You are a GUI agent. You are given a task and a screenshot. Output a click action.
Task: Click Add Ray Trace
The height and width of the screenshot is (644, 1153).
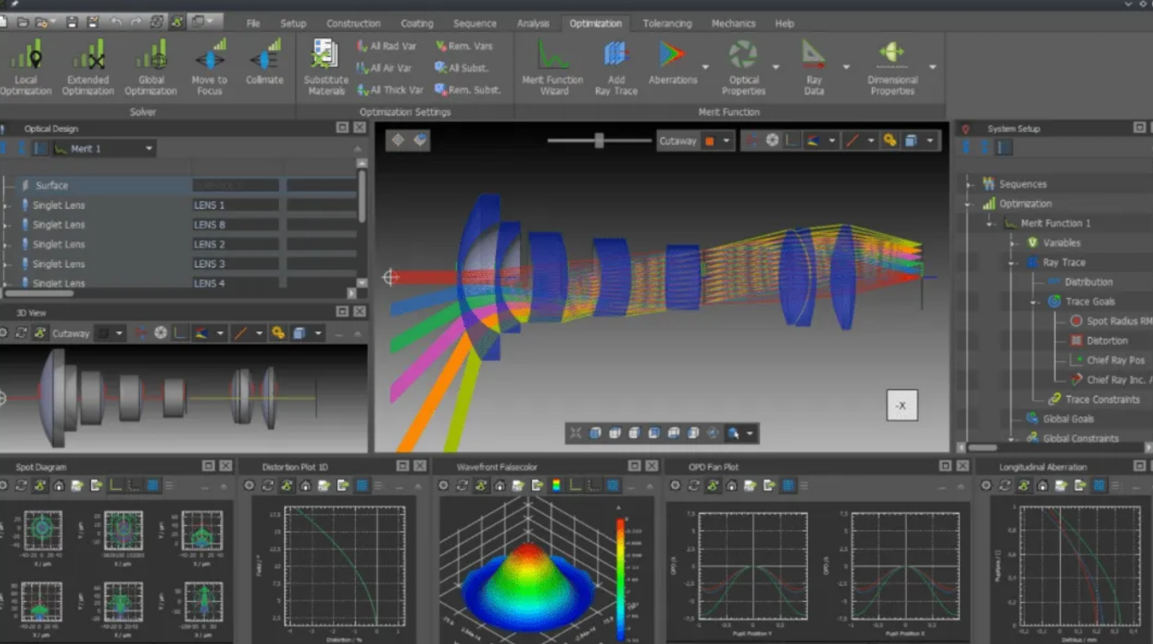[x=616, y=67]
